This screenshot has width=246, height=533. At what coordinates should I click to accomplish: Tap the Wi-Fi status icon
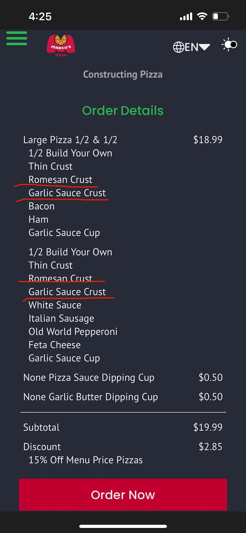click(x=202, y=16)
